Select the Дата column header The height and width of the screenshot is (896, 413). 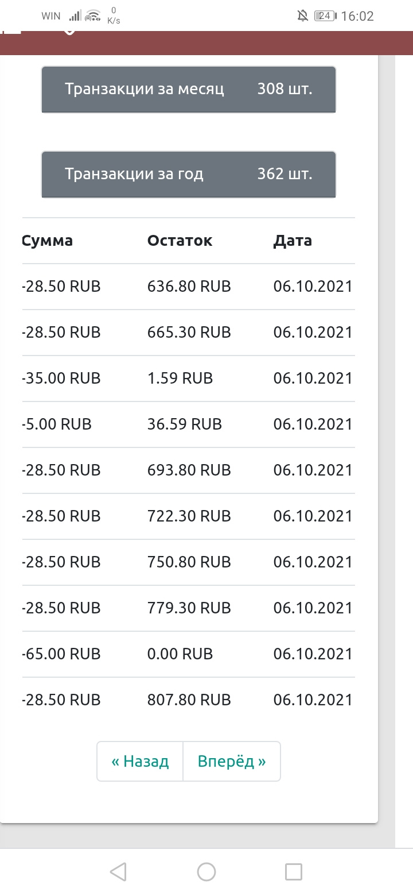[293, 241]
